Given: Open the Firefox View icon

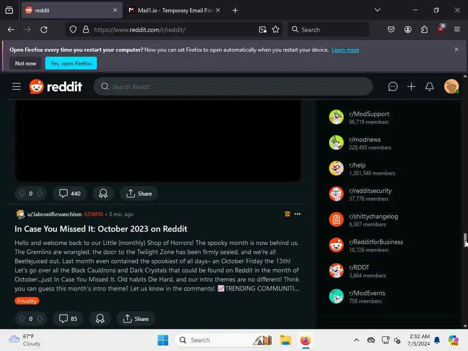Looking at the screenshot, I should [x=9, y=11].
